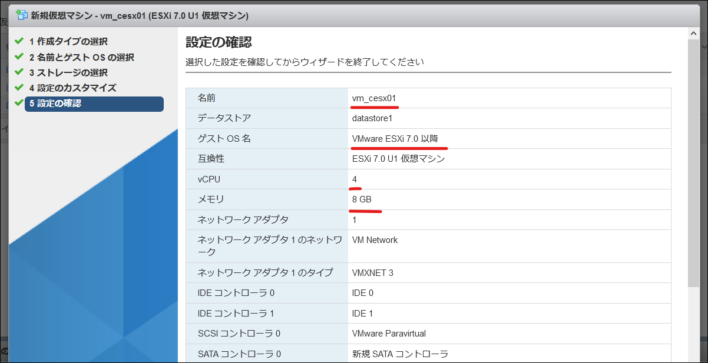Image resolution: width=708 pixels, height=363 pixels.
Task: Click the データストア row label
Action: [x=224, y=118]
